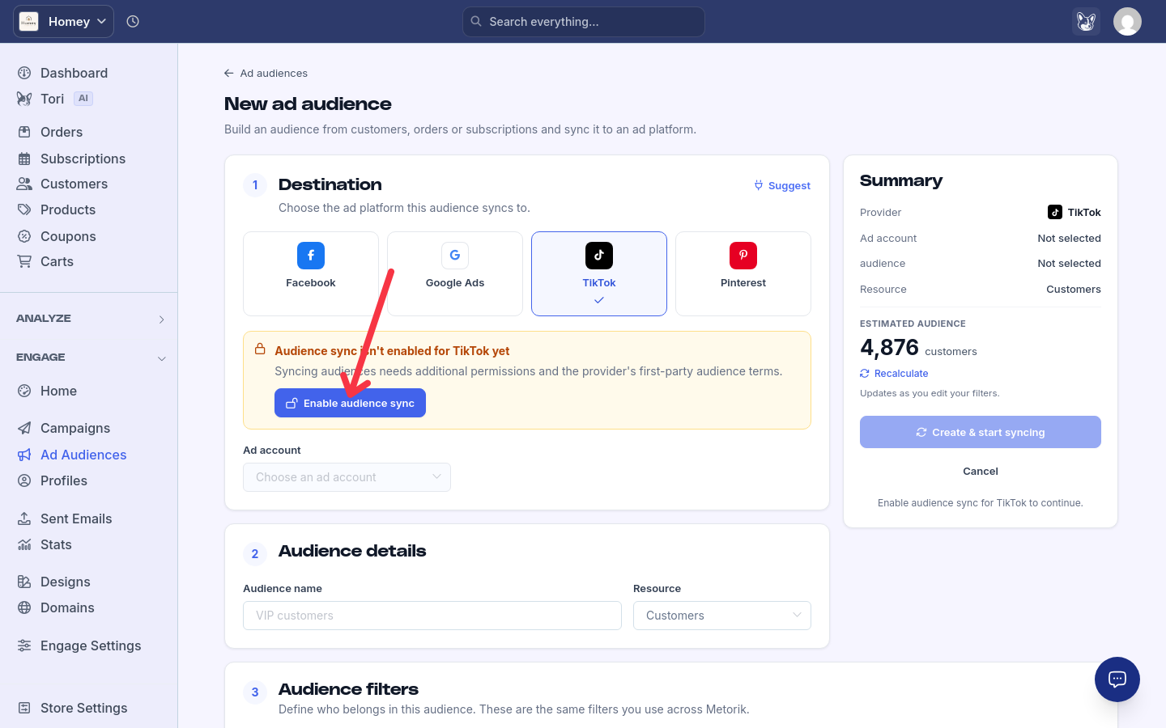Open the live chat bubble button

point(1117,679)
